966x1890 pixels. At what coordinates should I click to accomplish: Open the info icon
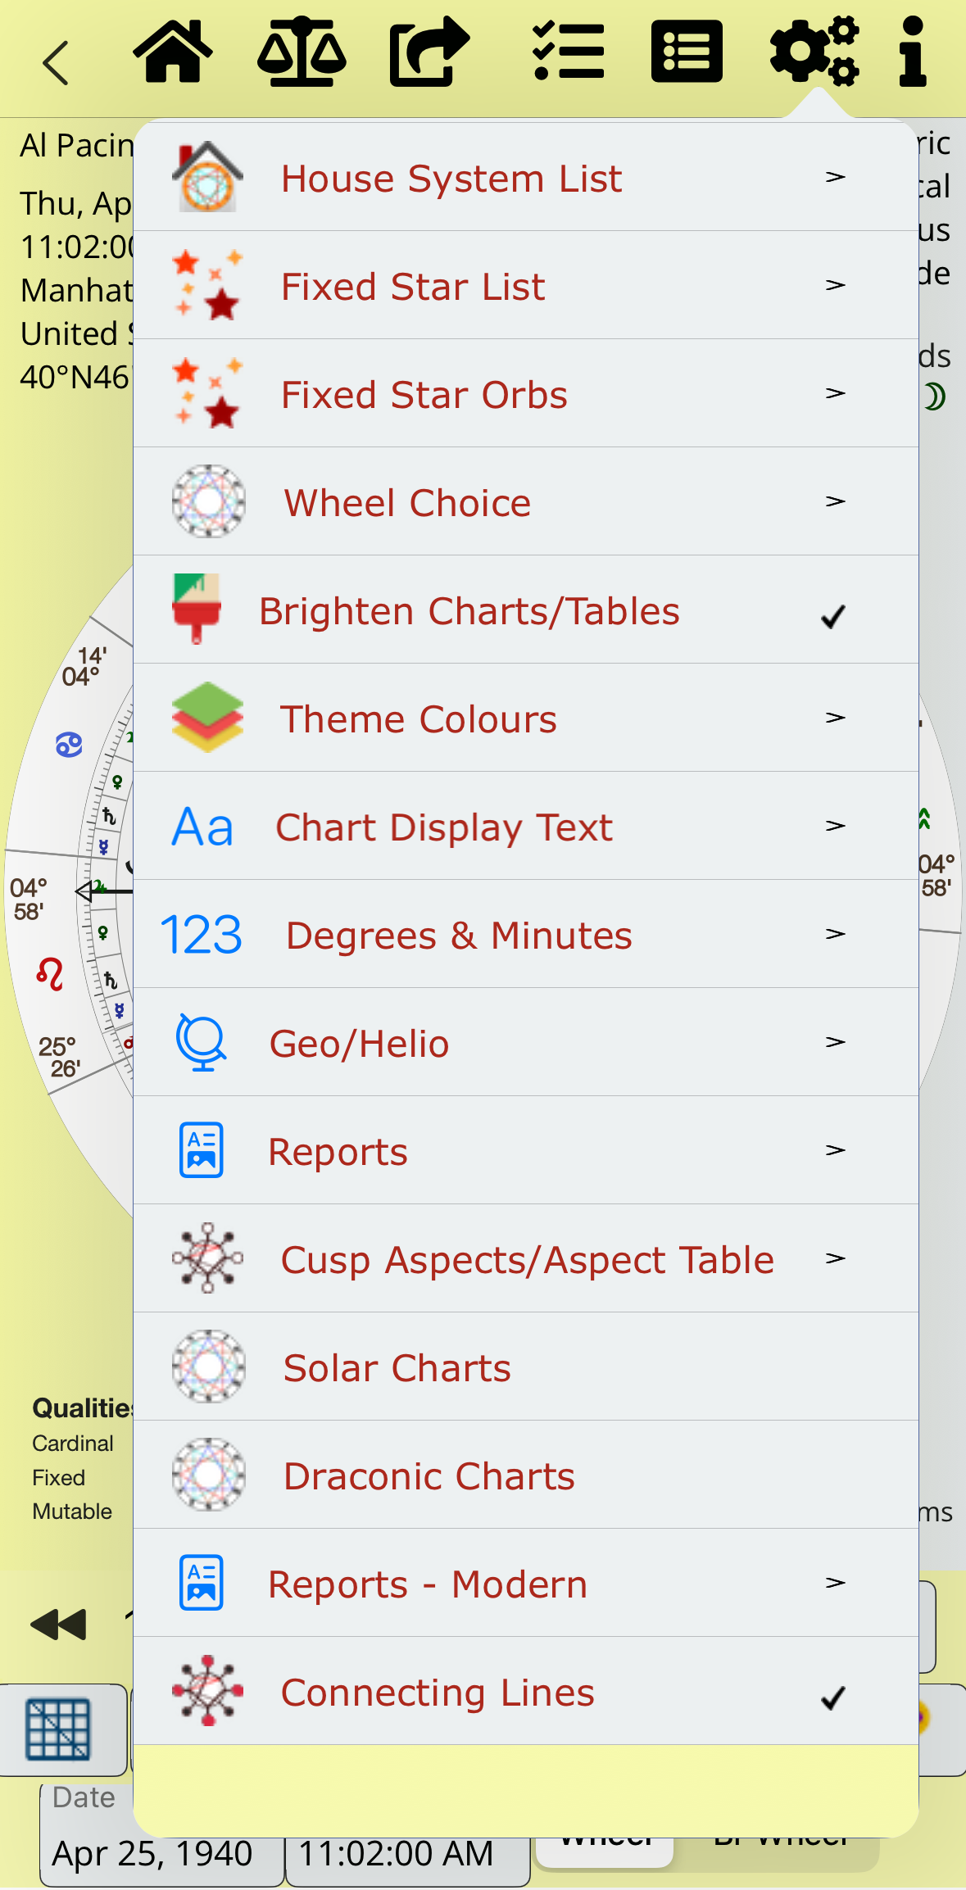point(912,52)
